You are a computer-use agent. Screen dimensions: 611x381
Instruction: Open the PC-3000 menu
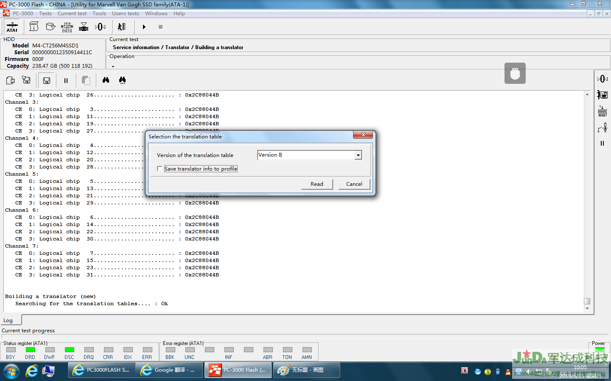click(x=22, y=14)
